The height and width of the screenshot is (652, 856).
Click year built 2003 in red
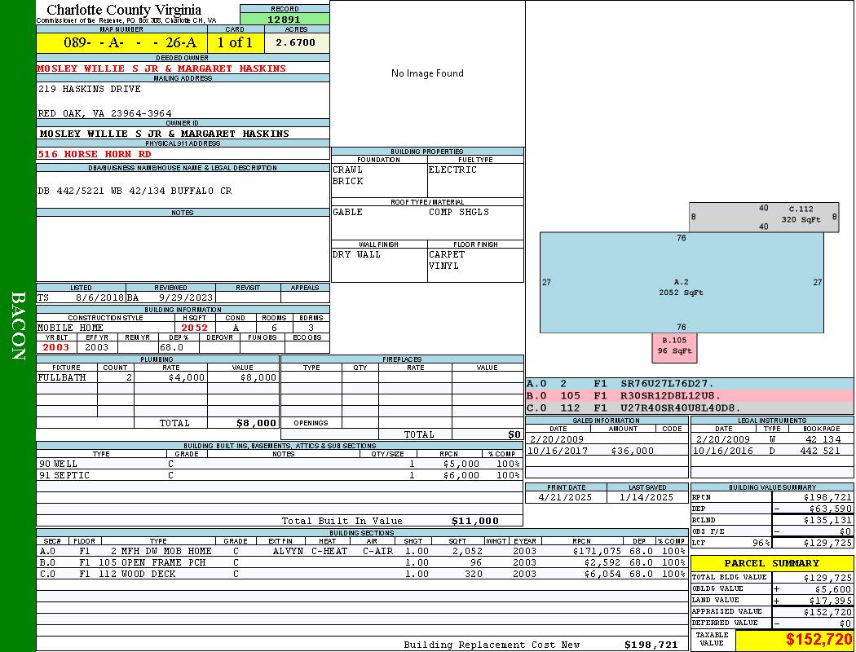click(x=56, y=347)
